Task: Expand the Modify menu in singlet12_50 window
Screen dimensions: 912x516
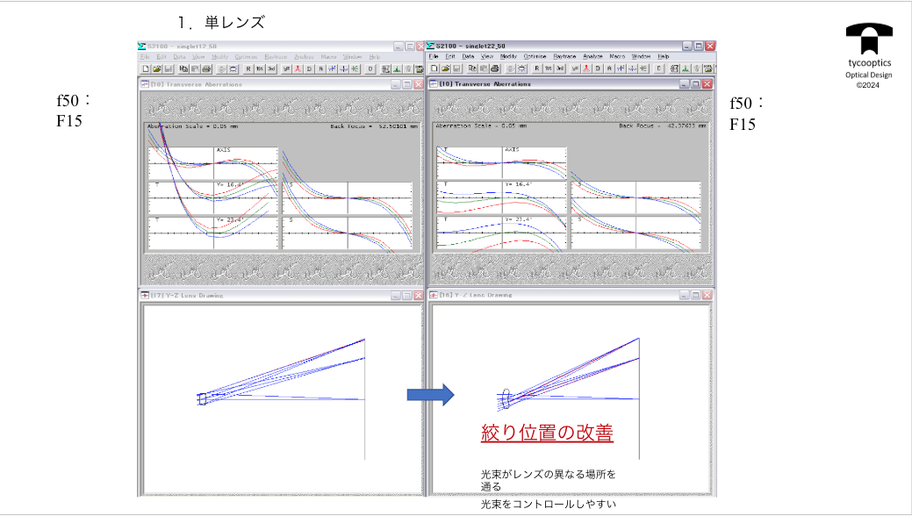Action: (x=219, y=56)
